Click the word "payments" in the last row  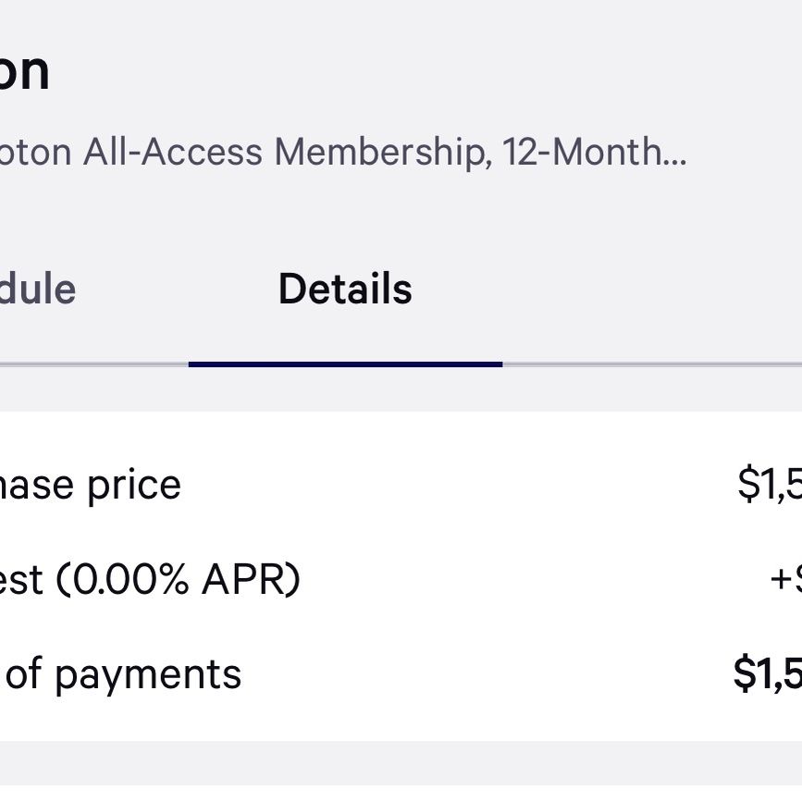pos(148,675)
